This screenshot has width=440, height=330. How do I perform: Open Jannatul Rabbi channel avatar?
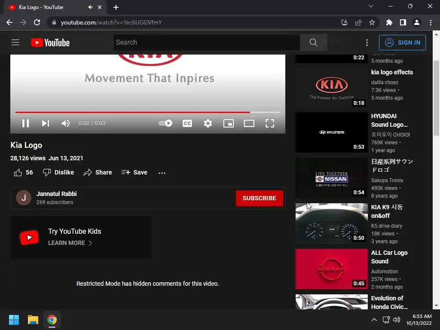(x=24, y=198)
